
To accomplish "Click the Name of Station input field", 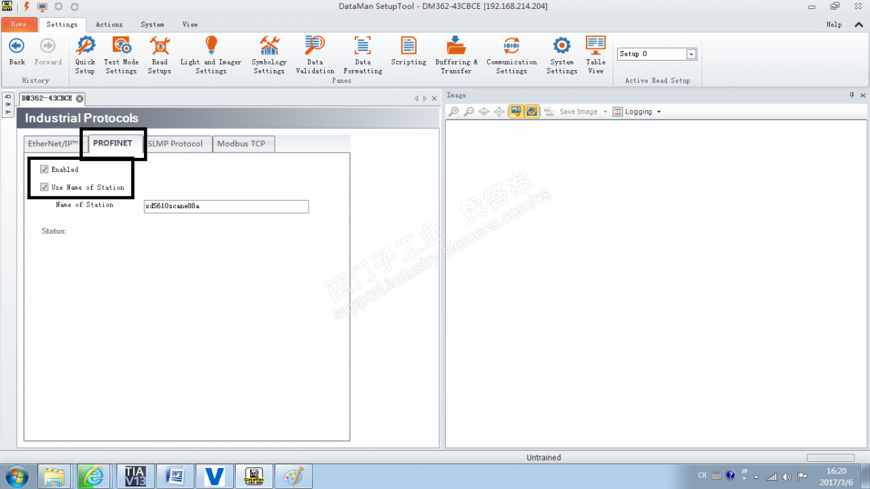I will click(x=226, y=206).
